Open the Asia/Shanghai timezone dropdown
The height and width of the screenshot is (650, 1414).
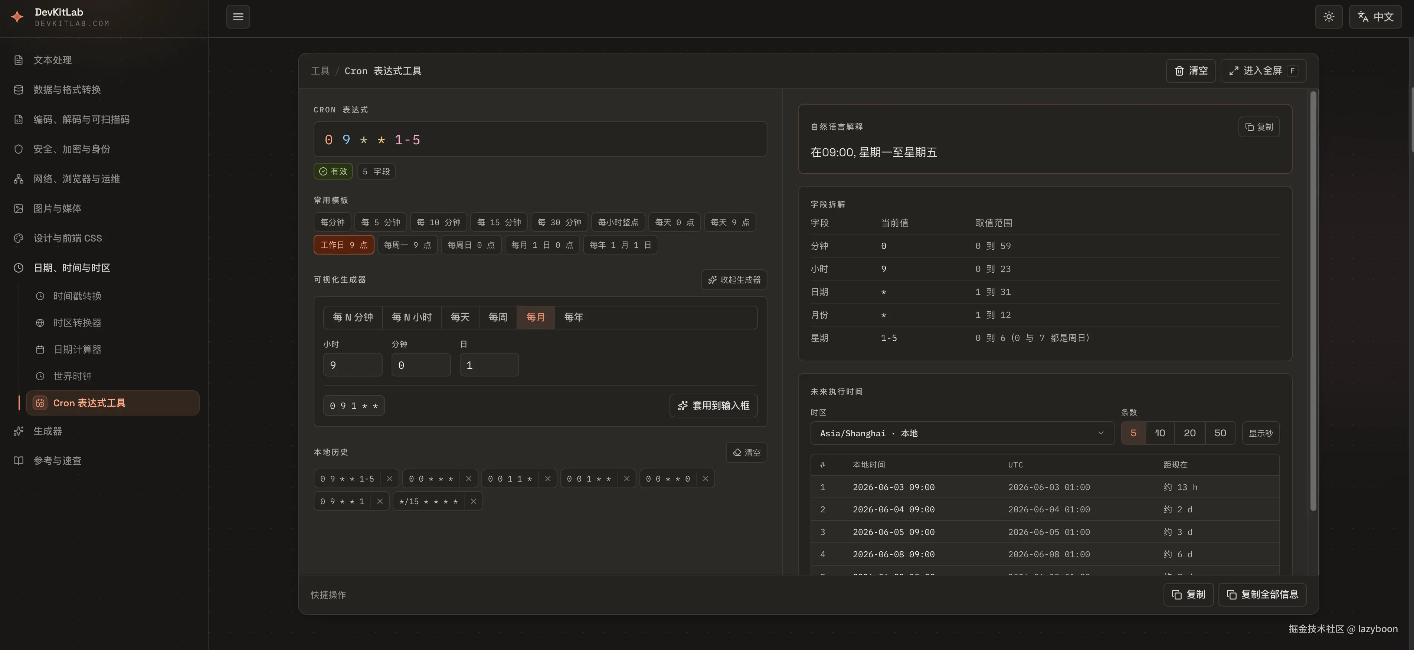point(962,433)
